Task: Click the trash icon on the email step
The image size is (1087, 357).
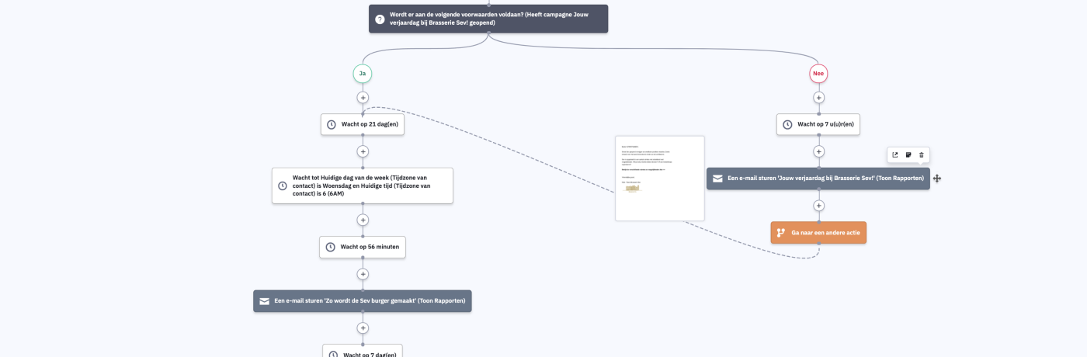Action: point(922,155)
